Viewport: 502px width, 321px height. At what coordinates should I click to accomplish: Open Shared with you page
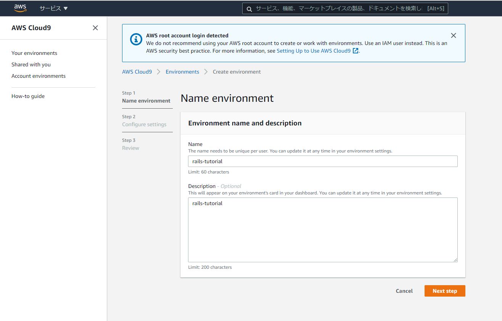(31, 64)
